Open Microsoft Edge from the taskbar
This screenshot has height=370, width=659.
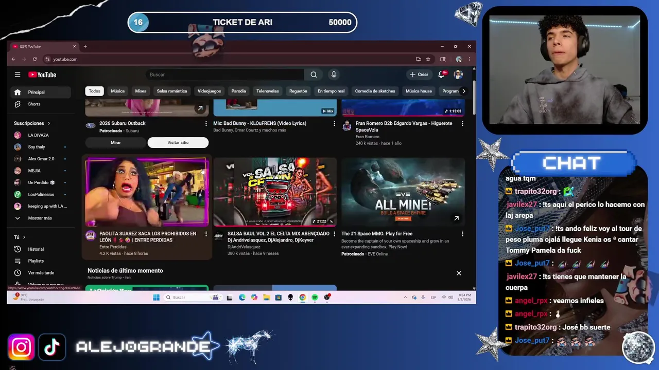(x=242, y=298)
